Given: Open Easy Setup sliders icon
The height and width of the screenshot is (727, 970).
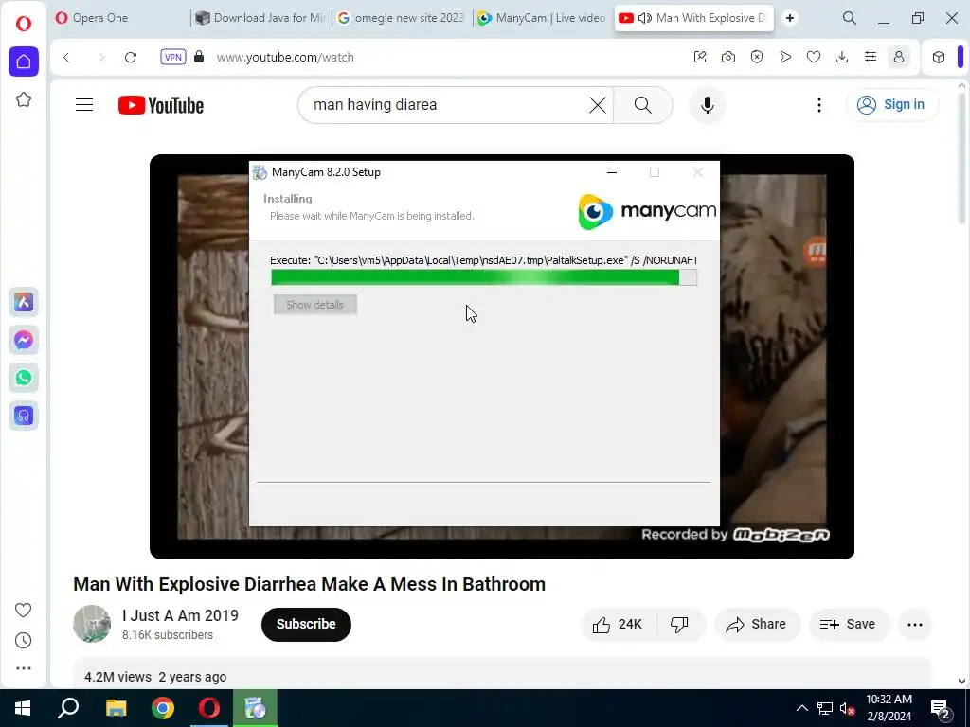Looking at the screenshot, I should 871,57.
